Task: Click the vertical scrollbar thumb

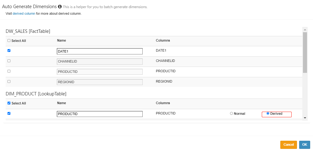Action: [x=305, y=52]
